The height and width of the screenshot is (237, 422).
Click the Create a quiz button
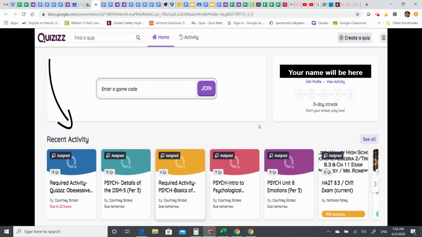pyautogui.click(x=355, y=38)
